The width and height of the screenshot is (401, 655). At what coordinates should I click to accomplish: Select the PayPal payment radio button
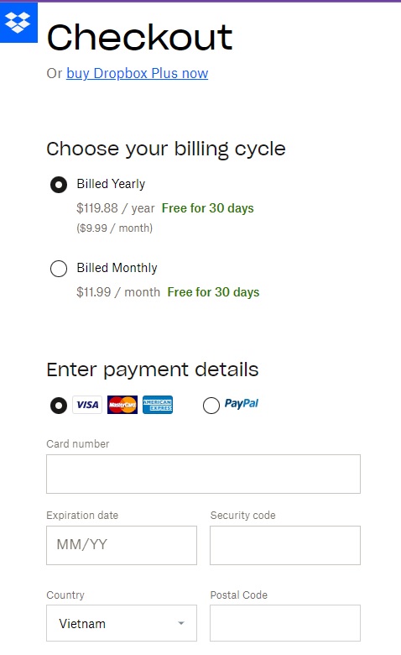point(211,406)
